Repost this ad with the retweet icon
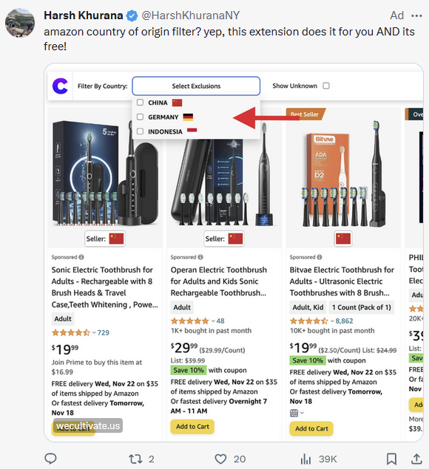Screen dimensions: 429x469 [135, 459]
